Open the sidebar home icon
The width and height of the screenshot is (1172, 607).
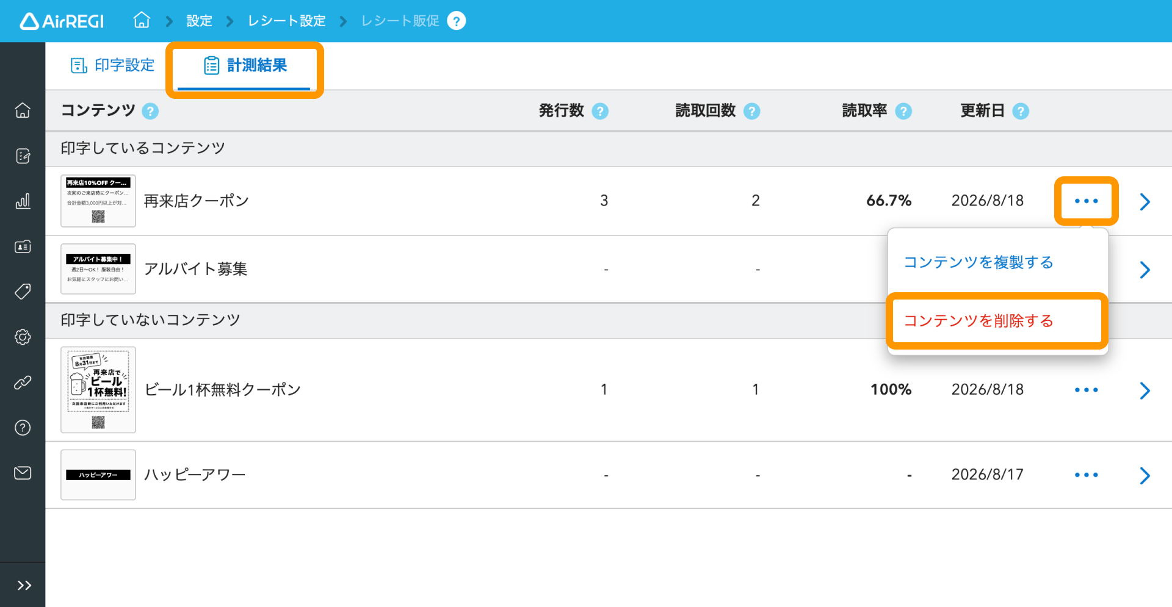tap(23, 110)
